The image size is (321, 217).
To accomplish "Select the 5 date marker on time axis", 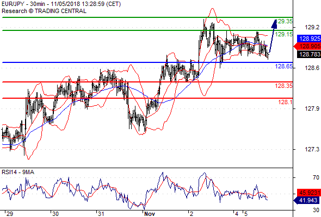I will click(246, 214).
